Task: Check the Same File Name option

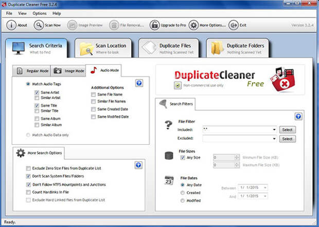Action: point(93,94)
